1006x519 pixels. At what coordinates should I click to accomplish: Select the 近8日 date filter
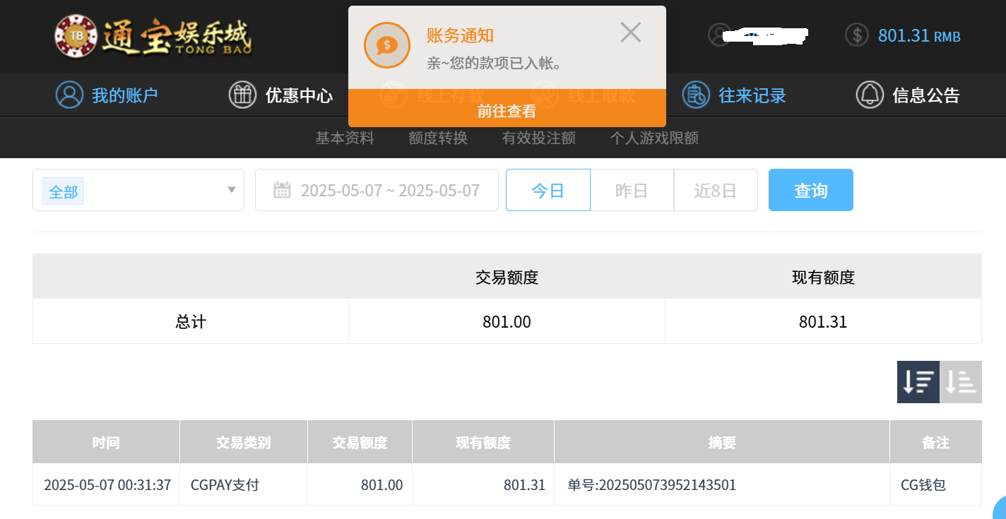tap(716, 190)
